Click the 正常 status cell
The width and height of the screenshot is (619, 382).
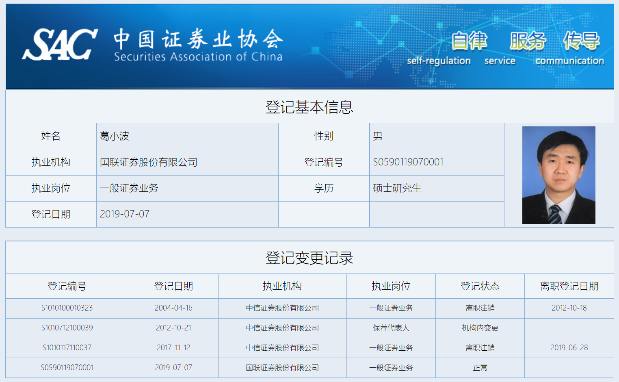tap(480, 368)
